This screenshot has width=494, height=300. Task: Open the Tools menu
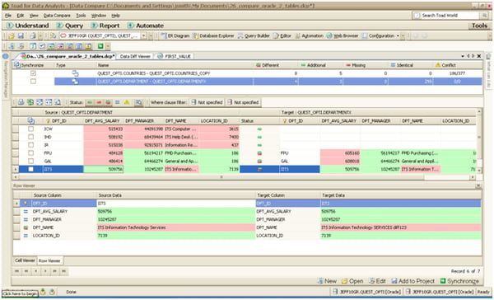tap(81, 16)
